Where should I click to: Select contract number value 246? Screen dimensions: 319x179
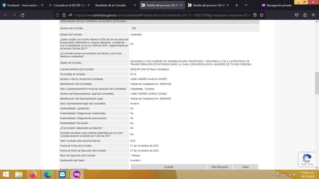(x=134, y=28)
